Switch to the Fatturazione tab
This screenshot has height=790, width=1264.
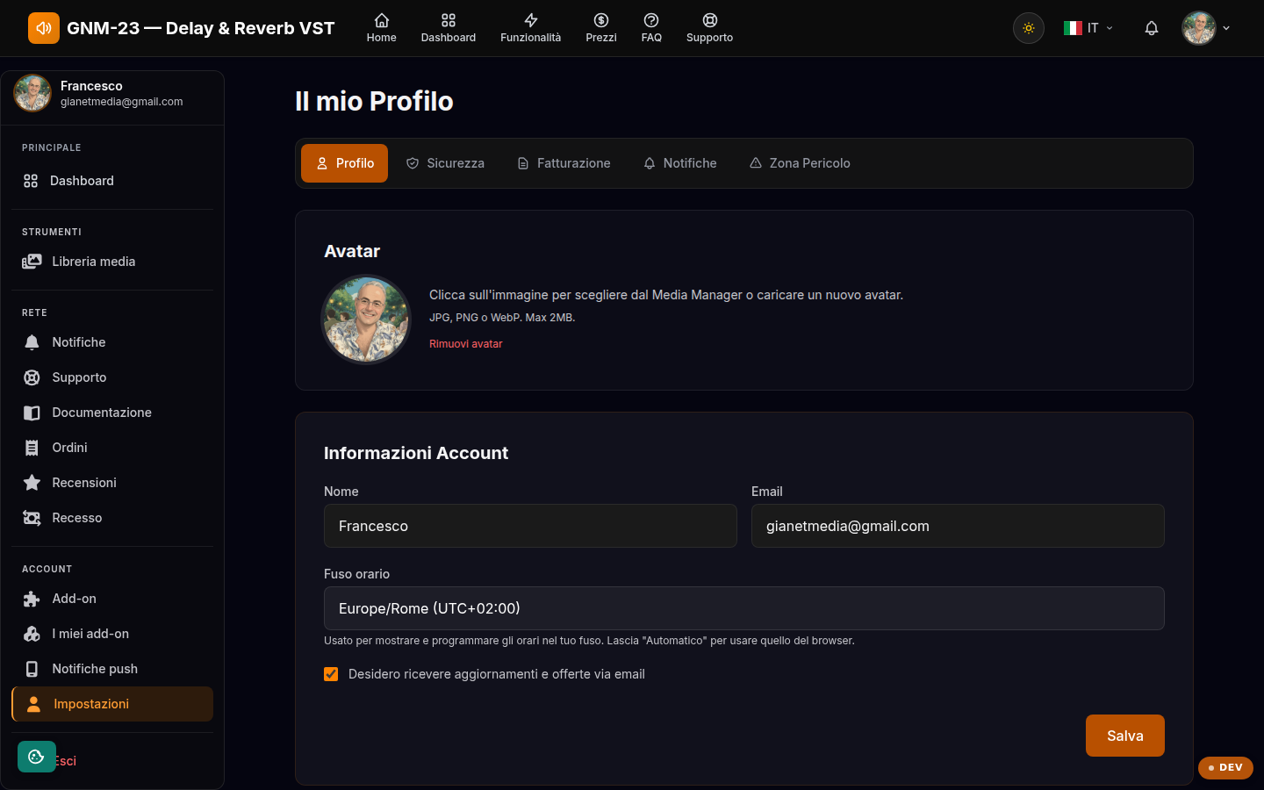(564, 163)
